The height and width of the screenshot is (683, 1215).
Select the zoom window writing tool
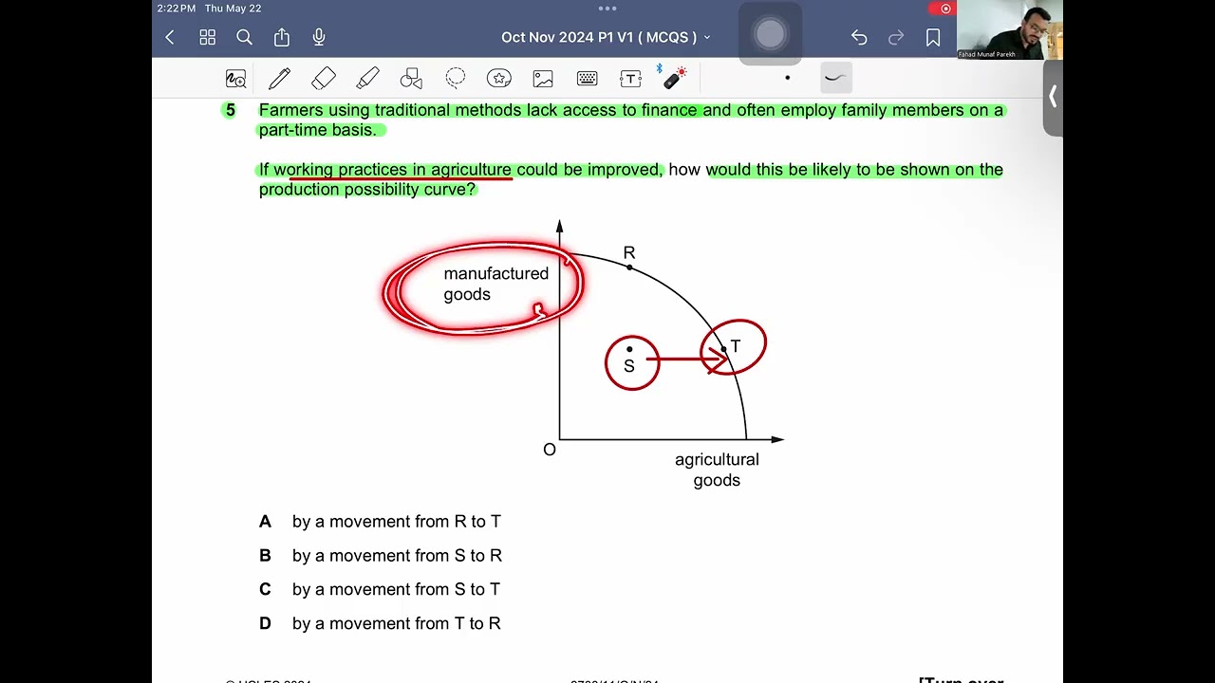pos(235,79)
